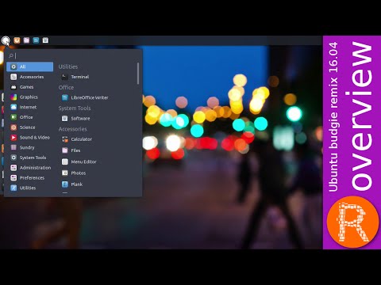Viewport: 381px width, 285px height.
Task: Select the Preferences category
Action: (30, 178)
